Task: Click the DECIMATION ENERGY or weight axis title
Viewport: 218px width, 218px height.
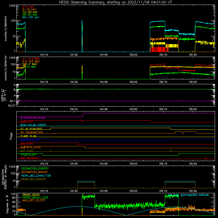Action: click(4, 177)
